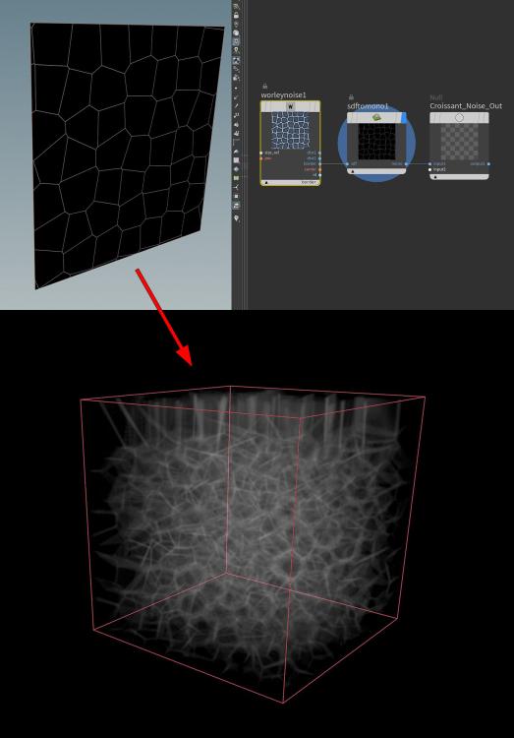The width and height of the screenshot is (514, 738).
Task: Click the worleynoise1 node preview thumbnail
Action: pos(290,130)
